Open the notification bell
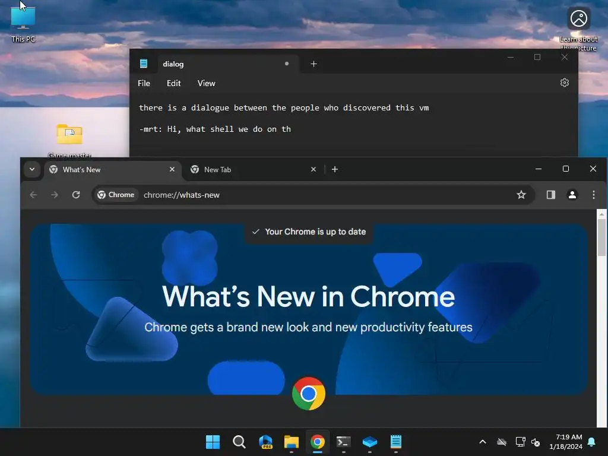Screen dimensions: 608x456 click(x=592, y=442)
